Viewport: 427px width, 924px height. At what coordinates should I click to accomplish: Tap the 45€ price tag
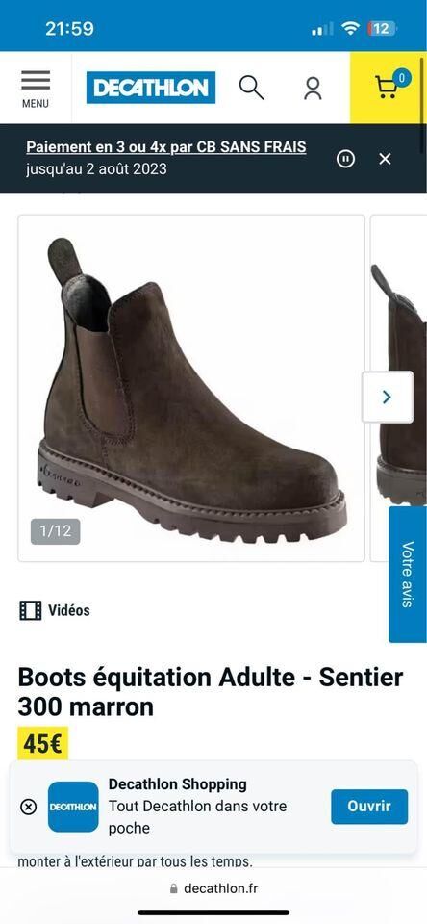pyautogui.click(x=43, y=744)
